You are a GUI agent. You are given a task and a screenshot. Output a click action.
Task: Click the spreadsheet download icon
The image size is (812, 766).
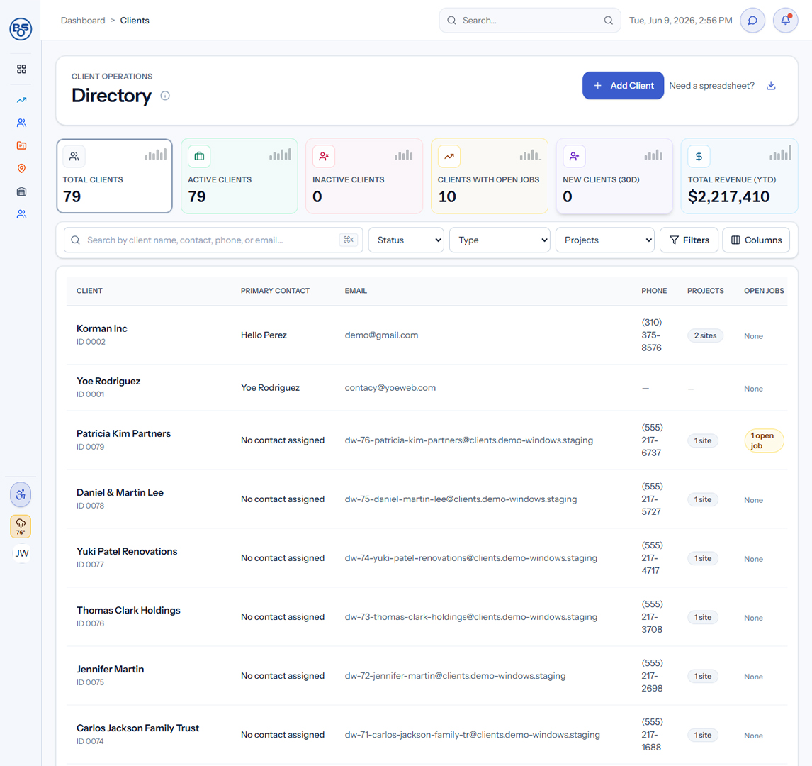pos(771,86)
